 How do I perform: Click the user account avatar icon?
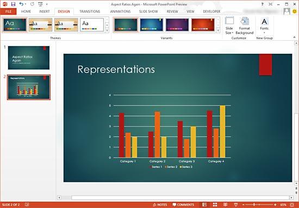286,11
